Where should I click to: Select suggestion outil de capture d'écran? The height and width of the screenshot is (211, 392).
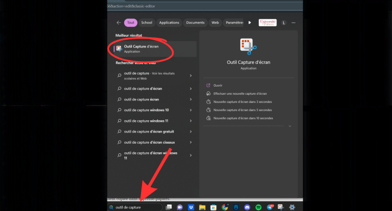tap(143, 89)
